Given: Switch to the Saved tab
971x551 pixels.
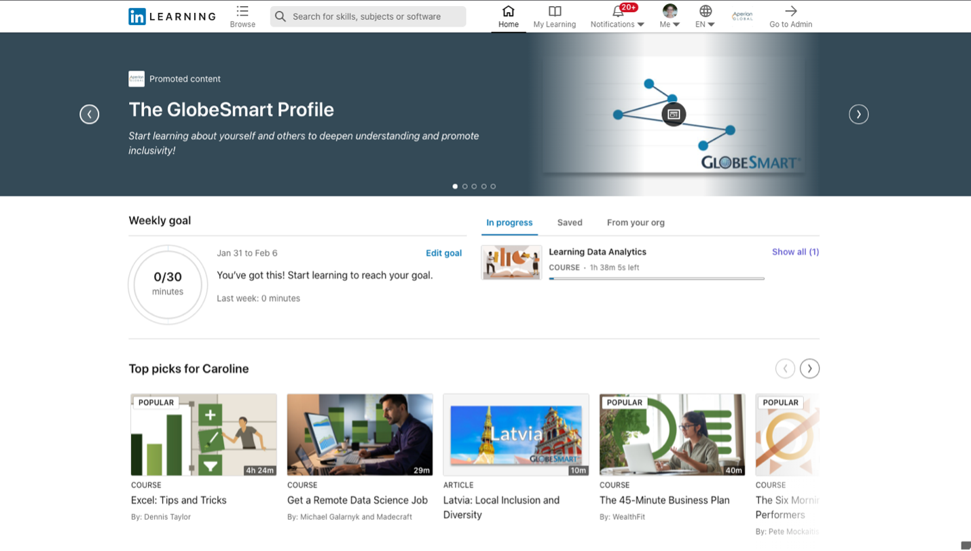Looking at the screenshot, I should [570, 223].
